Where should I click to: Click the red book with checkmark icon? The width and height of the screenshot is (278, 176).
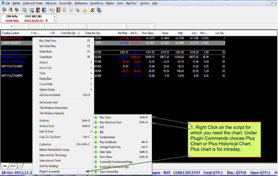(x=38, y=10)
